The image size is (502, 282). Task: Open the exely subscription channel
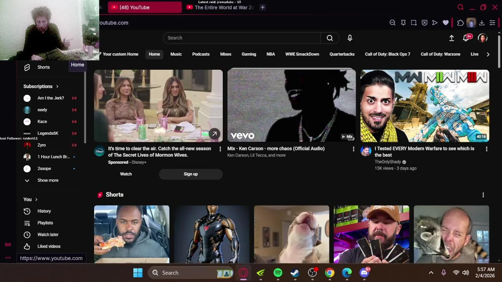click(x=42, y=110)
